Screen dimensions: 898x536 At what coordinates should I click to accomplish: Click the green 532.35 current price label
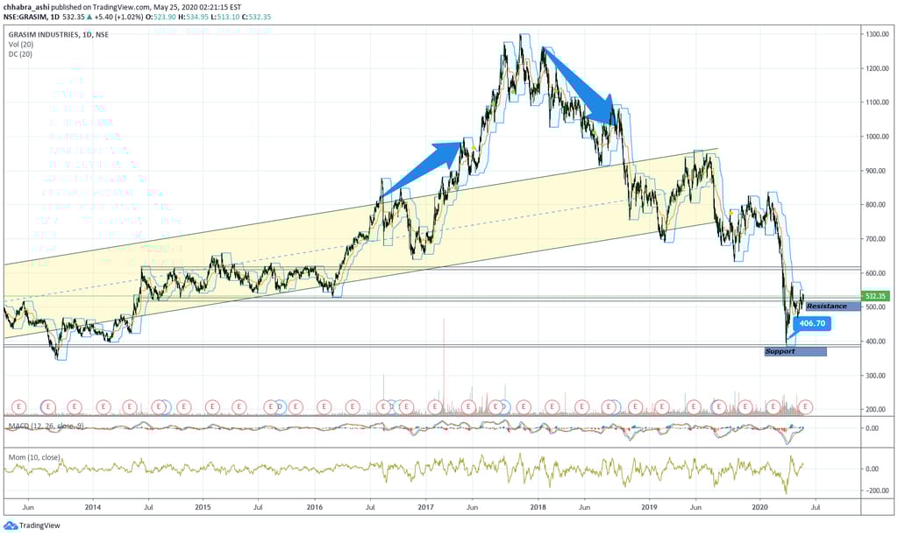(875, 296)
